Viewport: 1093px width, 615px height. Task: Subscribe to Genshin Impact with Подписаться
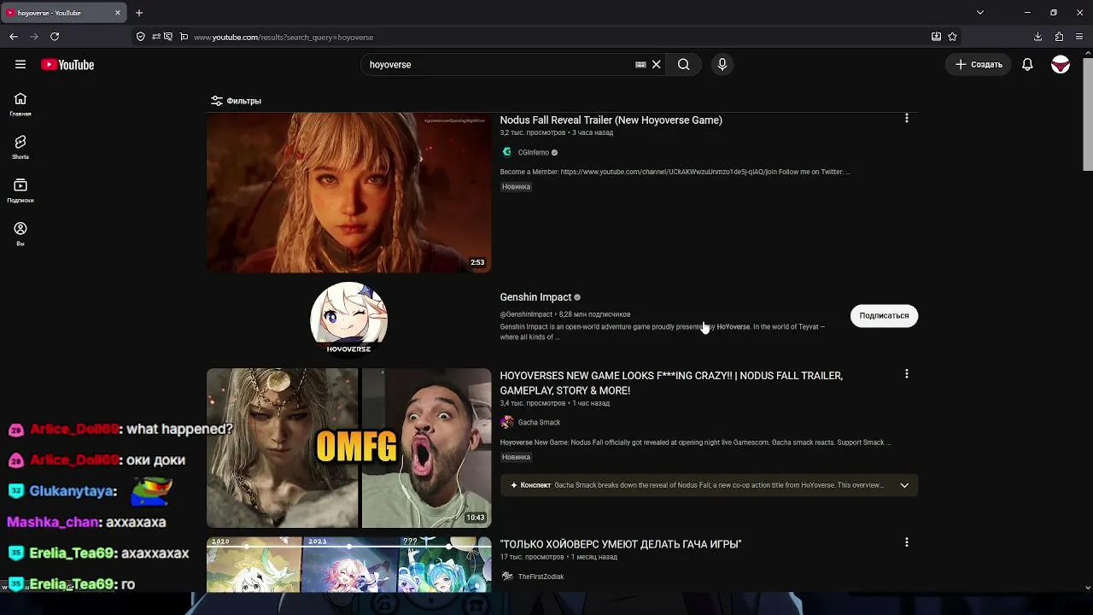884,316
